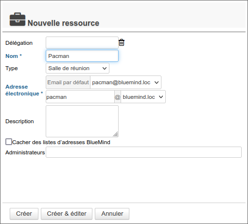Click the Email par défaut label box
248x224 pixels.
(68, 82)
